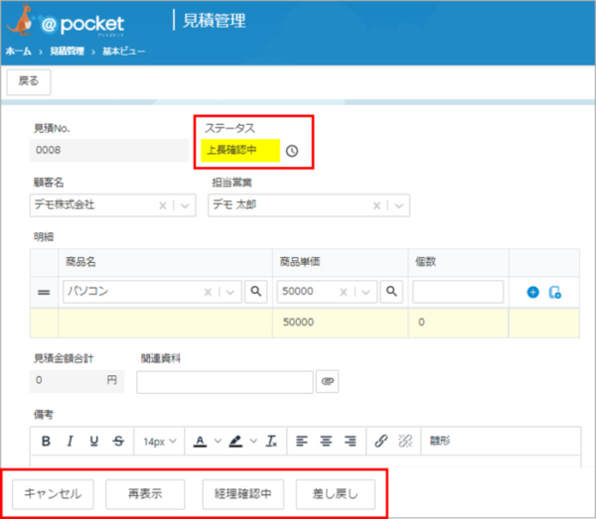This screenshot has height=519, width=596.
Task: Clear the 50000 unit price selection
Action: click(344, 293)
